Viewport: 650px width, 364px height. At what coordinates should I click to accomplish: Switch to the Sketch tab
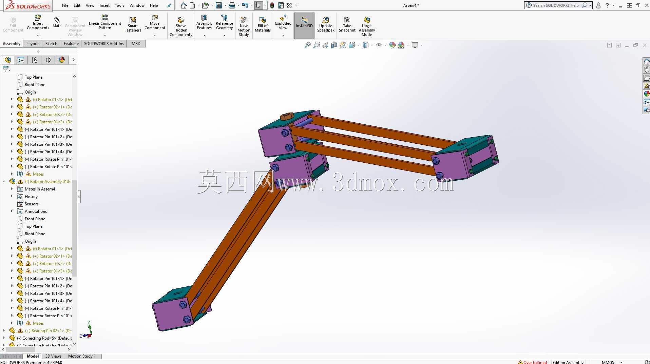click(51, 44)
